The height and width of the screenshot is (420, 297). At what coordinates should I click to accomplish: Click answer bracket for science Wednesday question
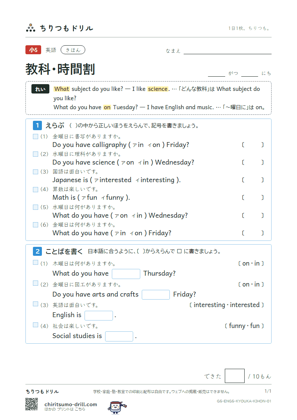tap(253, 162)
